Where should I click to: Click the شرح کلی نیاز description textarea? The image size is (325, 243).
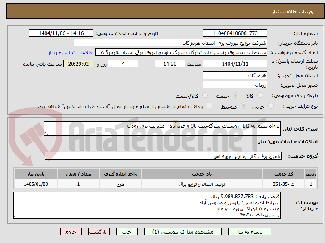pyautogui.click(x=162, y=128)
